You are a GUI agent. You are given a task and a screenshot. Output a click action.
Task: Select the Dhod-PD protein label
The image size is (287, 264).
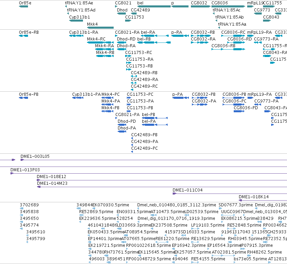127,121
